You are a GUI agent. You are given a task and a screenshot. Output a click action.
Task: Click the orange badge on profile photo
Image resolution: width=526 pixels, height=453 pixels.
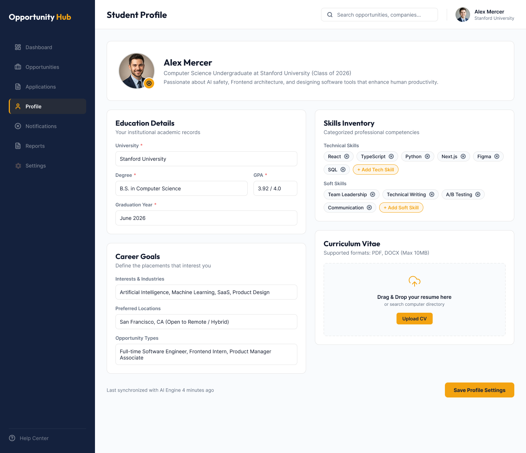click(x=149, y=83)
